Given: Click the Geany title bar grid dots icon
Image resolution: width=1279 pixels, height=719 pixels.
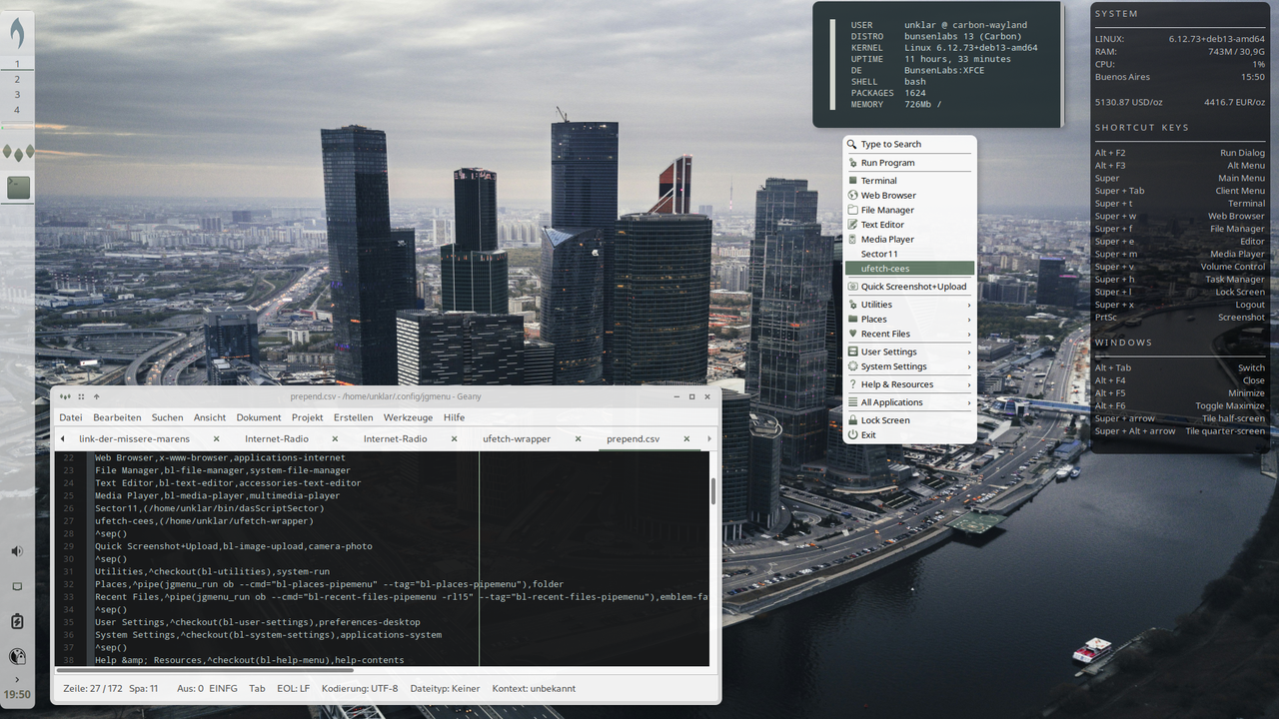Looking at the screenshot, I should 81,396.
